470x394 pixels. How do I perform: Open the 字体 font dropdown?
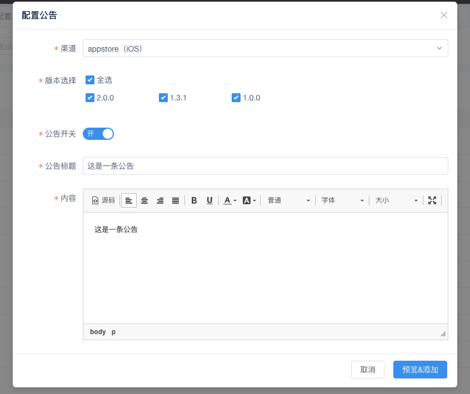pyautogui.click(x=342, y=200)
